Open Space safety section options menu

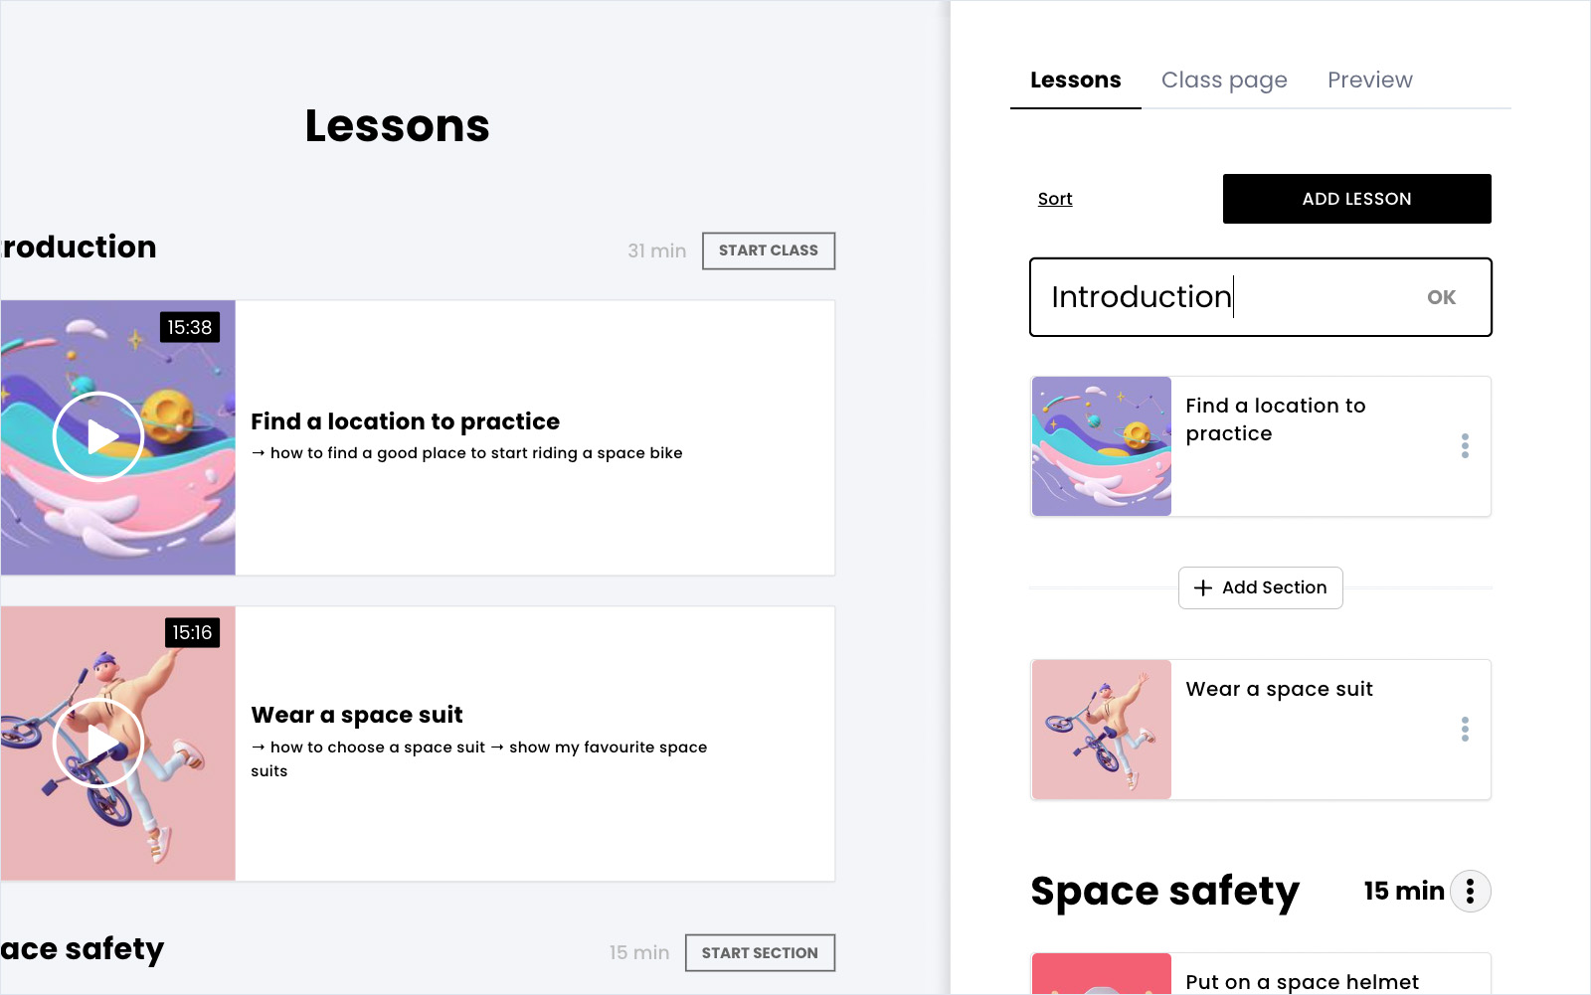1470,891
